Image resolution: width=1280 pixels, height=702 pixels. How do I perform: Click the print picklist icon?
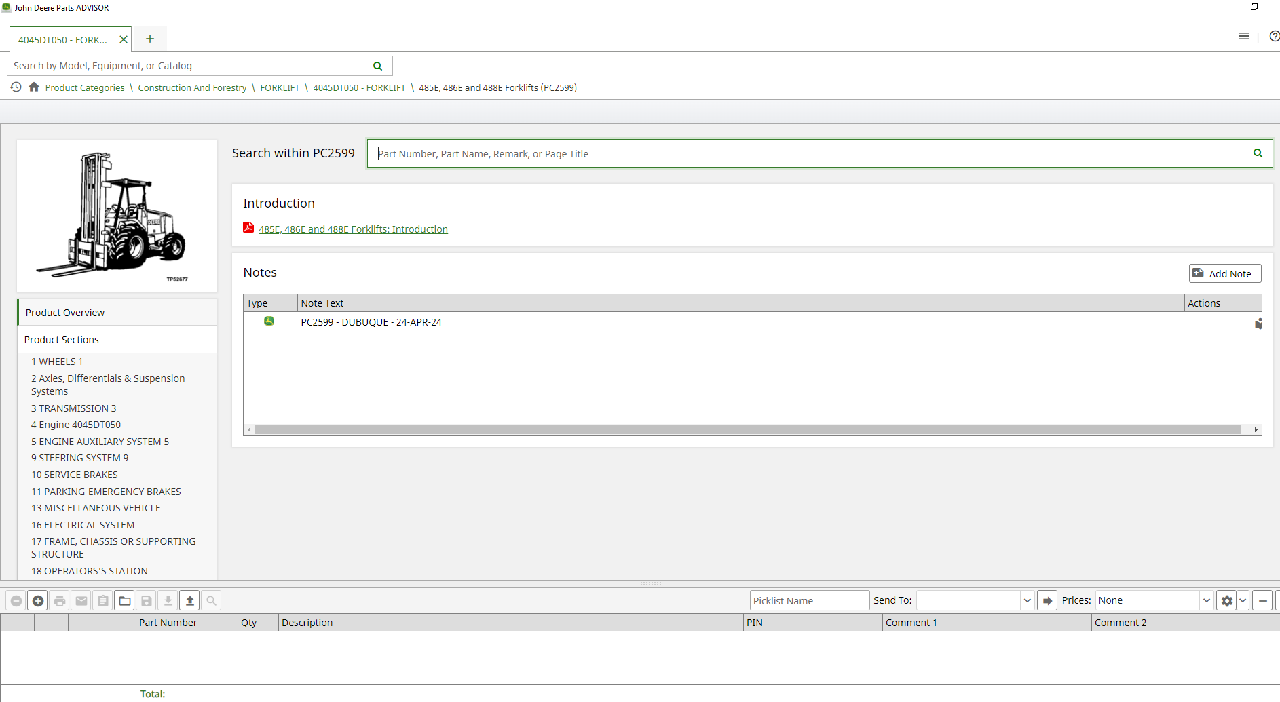point(60,601)
